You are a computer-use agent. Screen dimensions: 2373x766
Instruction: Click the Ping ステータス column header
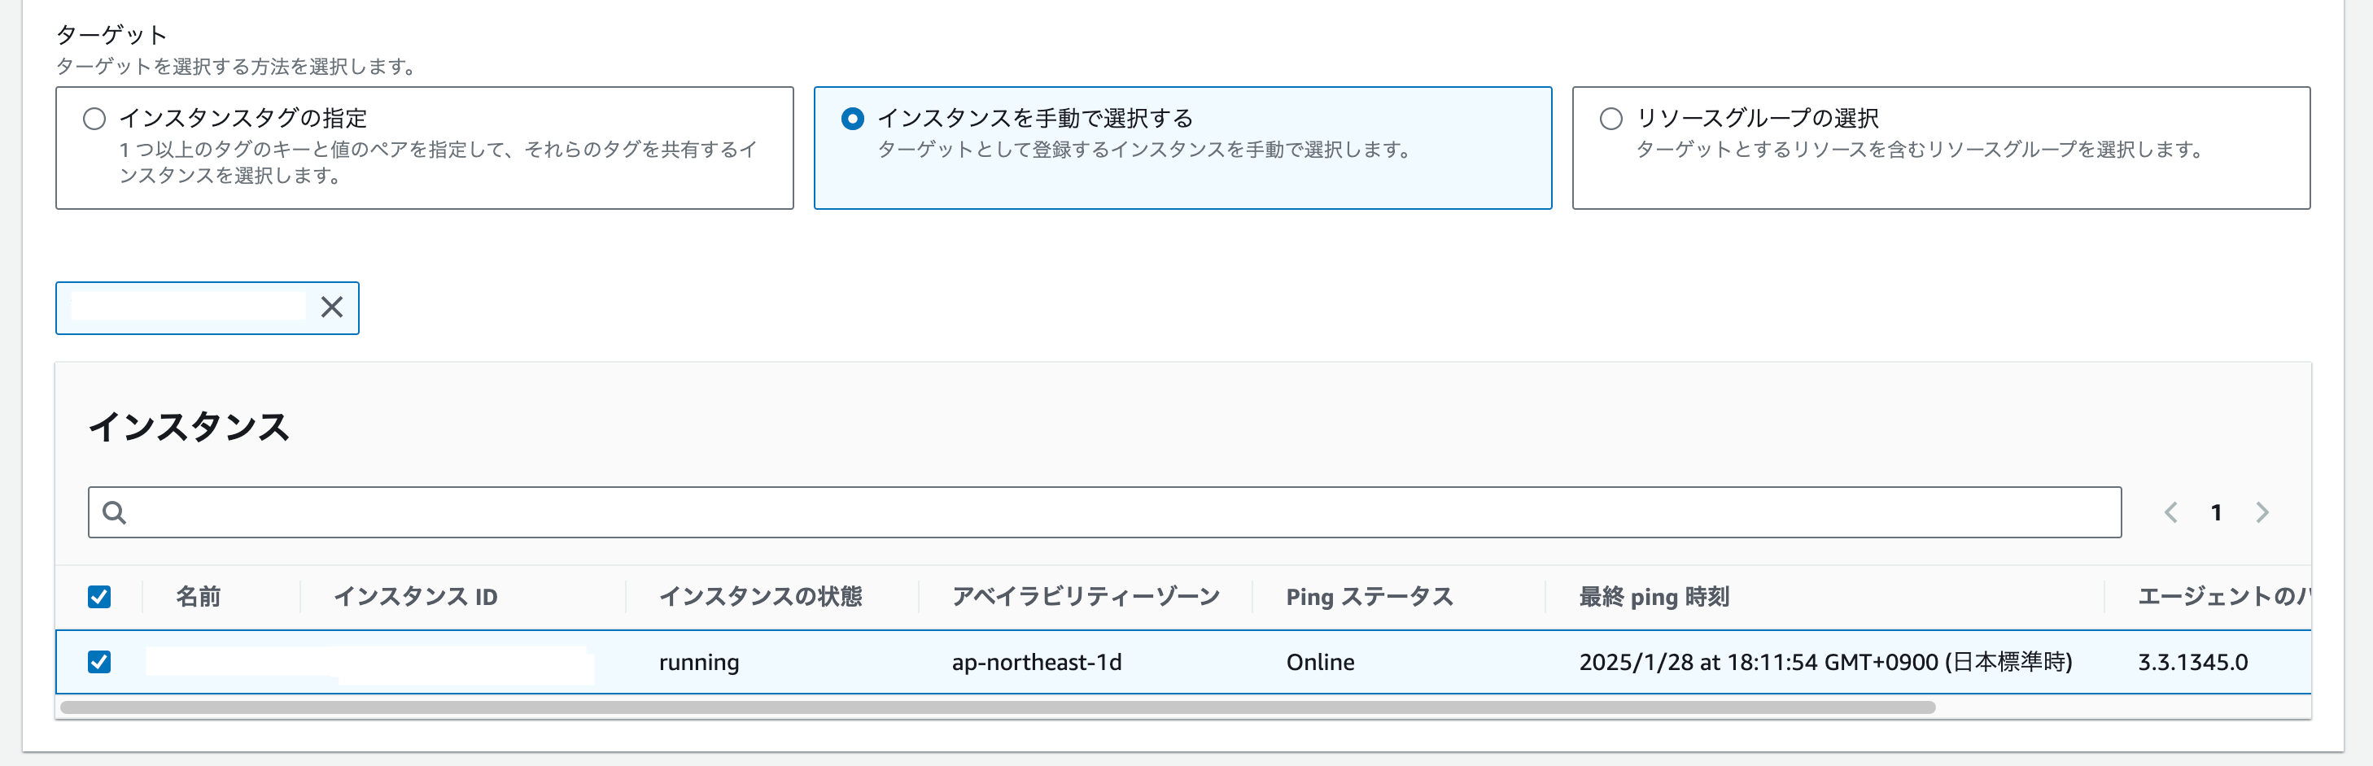click(x=1370, y=598)
